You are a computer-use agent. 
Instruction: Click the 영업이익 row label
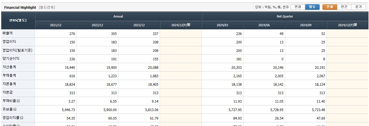tap(9, 42)
